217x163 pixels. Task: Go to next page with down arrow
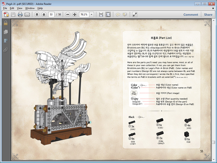[x=44, y=14]
